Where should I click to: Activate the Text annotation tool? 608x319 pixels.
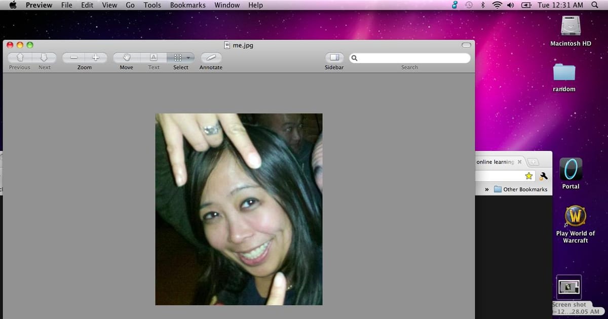point(154,58)
